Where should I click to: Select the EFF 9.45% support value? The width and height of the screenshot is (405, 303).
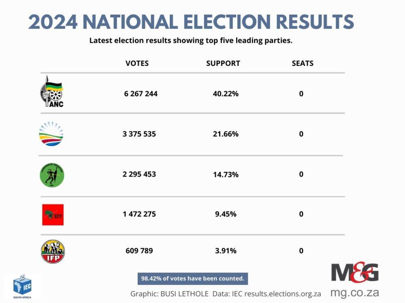[226, 214]
